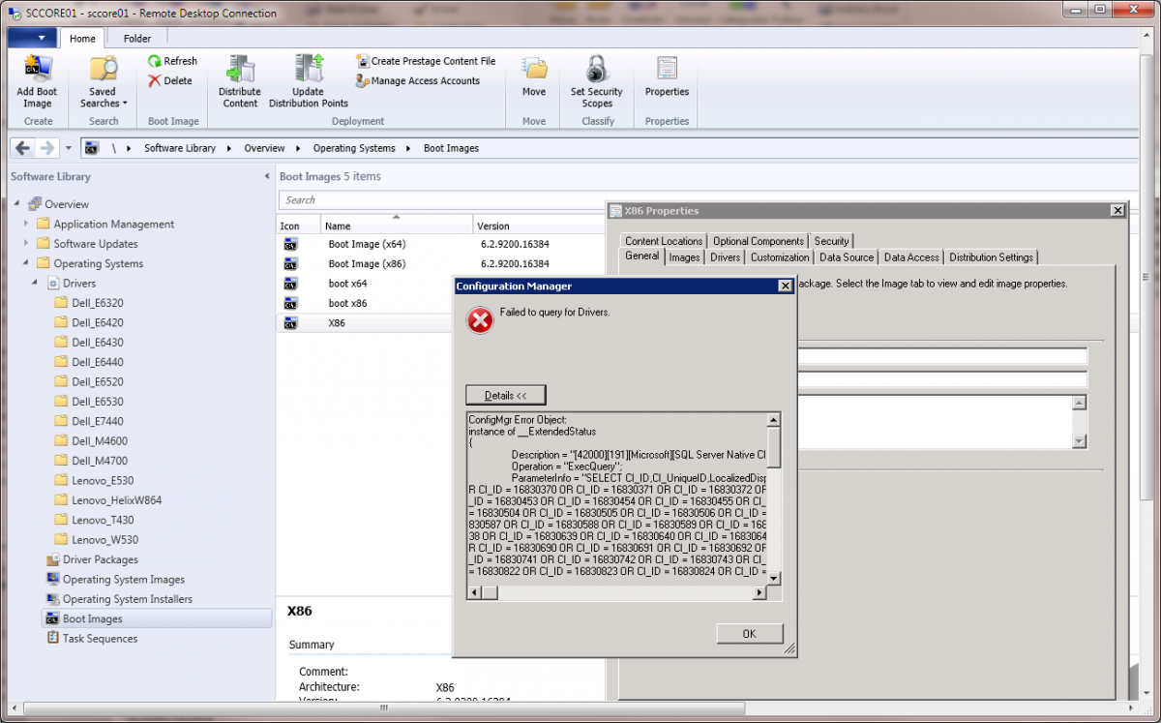Open Operating System Installers node

coord(120,599)
